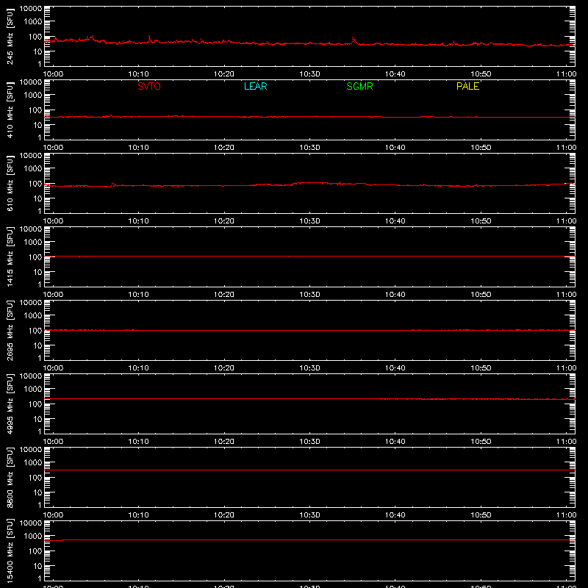The height and width of the screenshot is (588, 588).
Task: Click the 10:00 time label of the 1415 MHz plot
Action: click(x=53, y=295)
